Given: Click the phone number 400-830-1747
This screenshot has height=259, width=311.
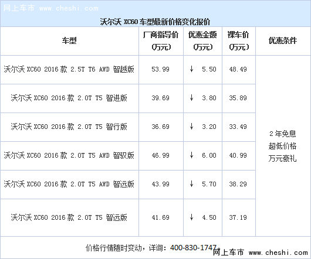Looking at the screenshot, I should click(x=193, y=248).
